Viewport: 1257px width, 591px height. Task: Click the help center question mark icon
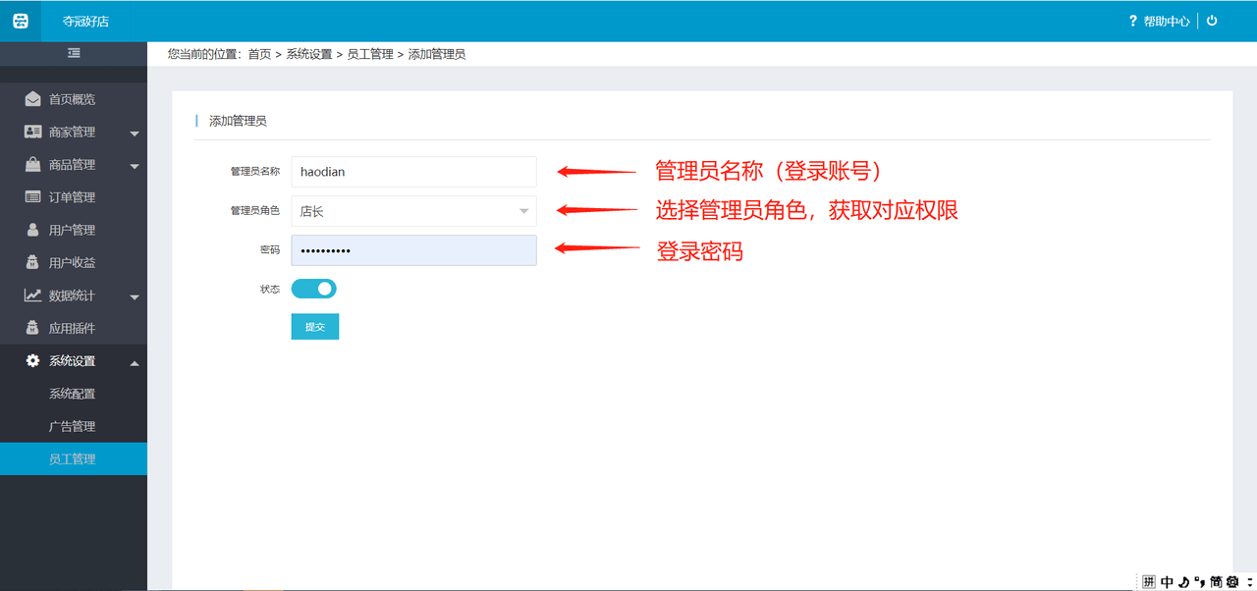pos(1133,21)
